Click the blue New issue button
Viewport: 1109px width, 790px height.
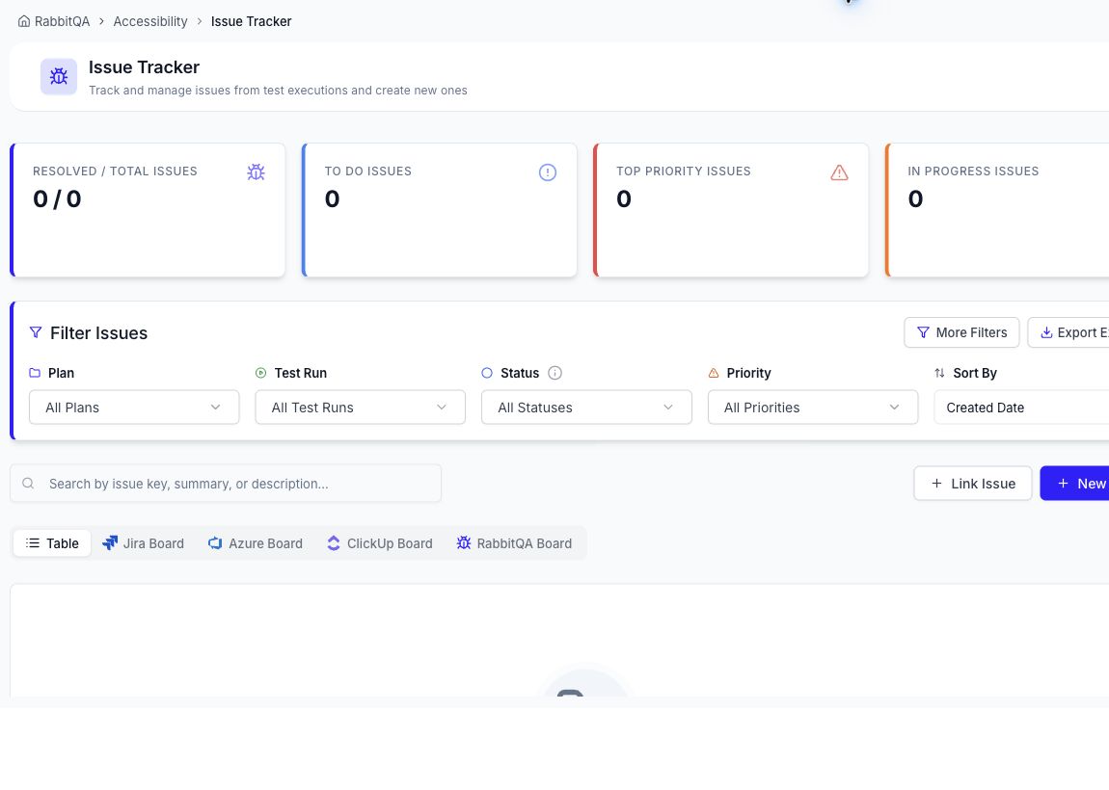click(x=1074, y=484)
